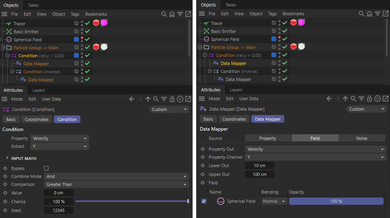390x218 pixels.
Task: Click magenta material tag on left Tracer row
Action: point(104,23)
